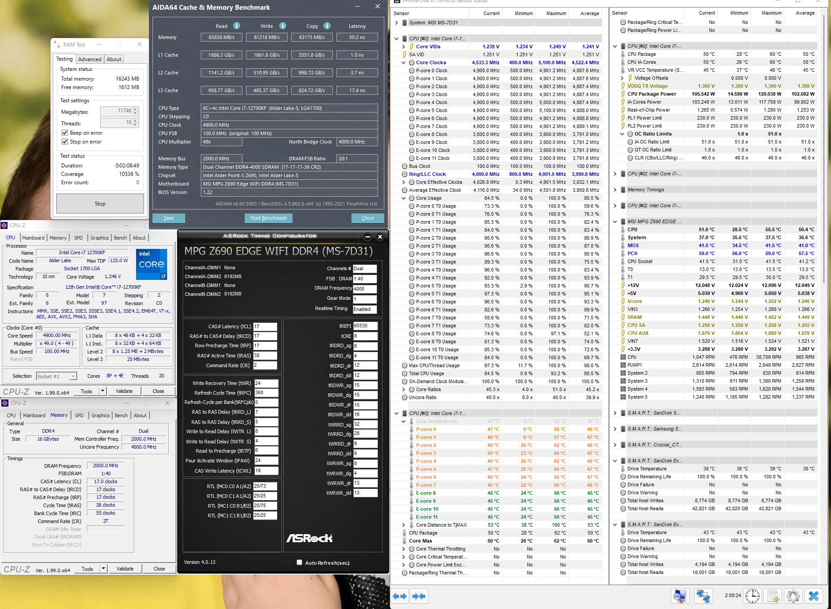Toggle the Stop on error checkbox

[65, 142]
